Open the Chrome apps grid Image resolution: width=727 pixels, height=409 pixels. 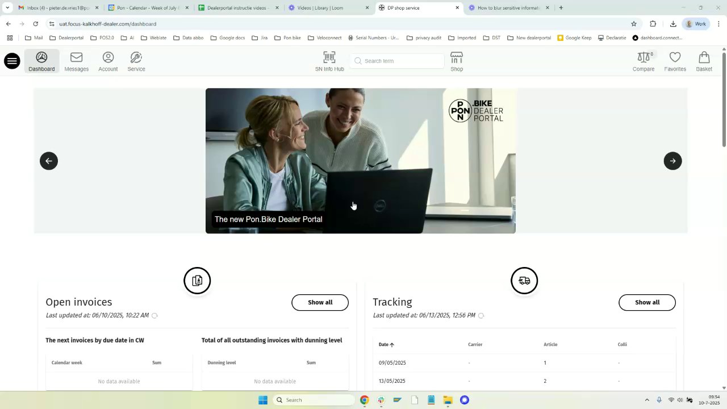(x=10, y=38)
